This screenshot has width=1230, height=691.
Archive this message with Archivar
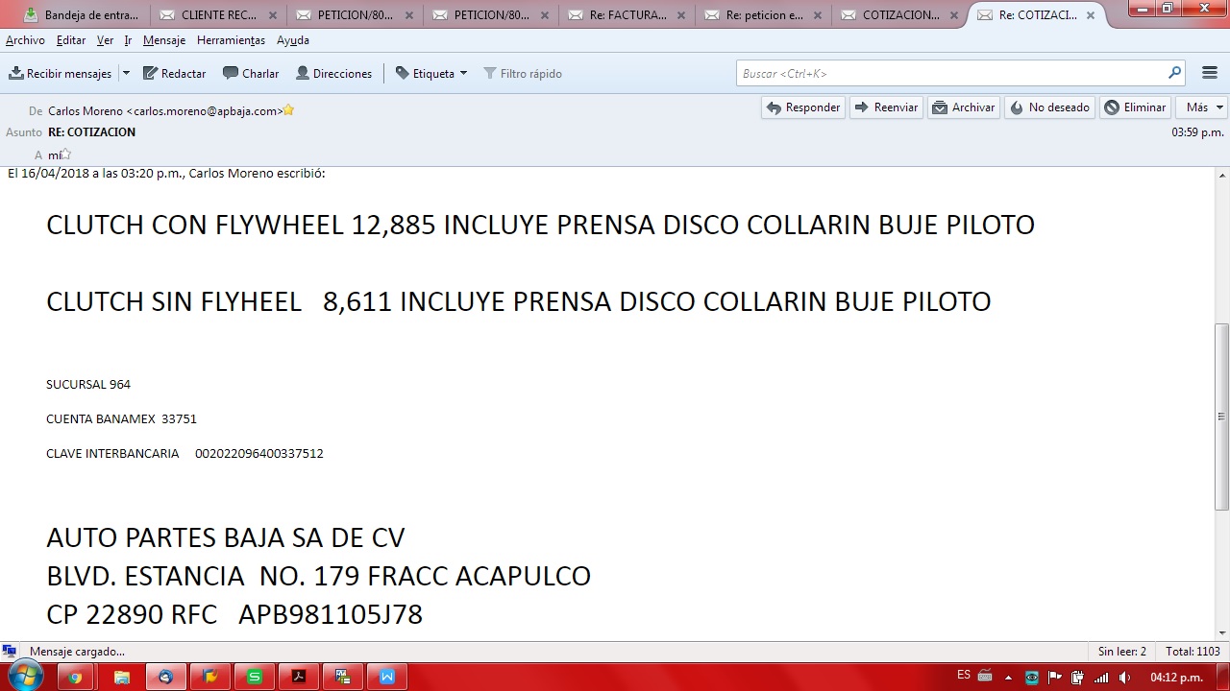964,107
